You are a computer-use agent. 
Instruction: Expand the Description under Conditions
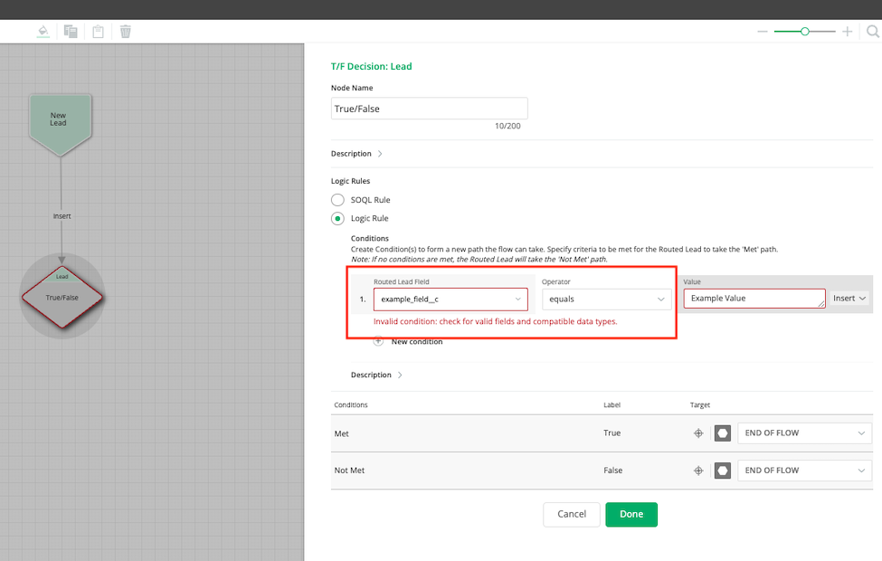click(376, 375)
